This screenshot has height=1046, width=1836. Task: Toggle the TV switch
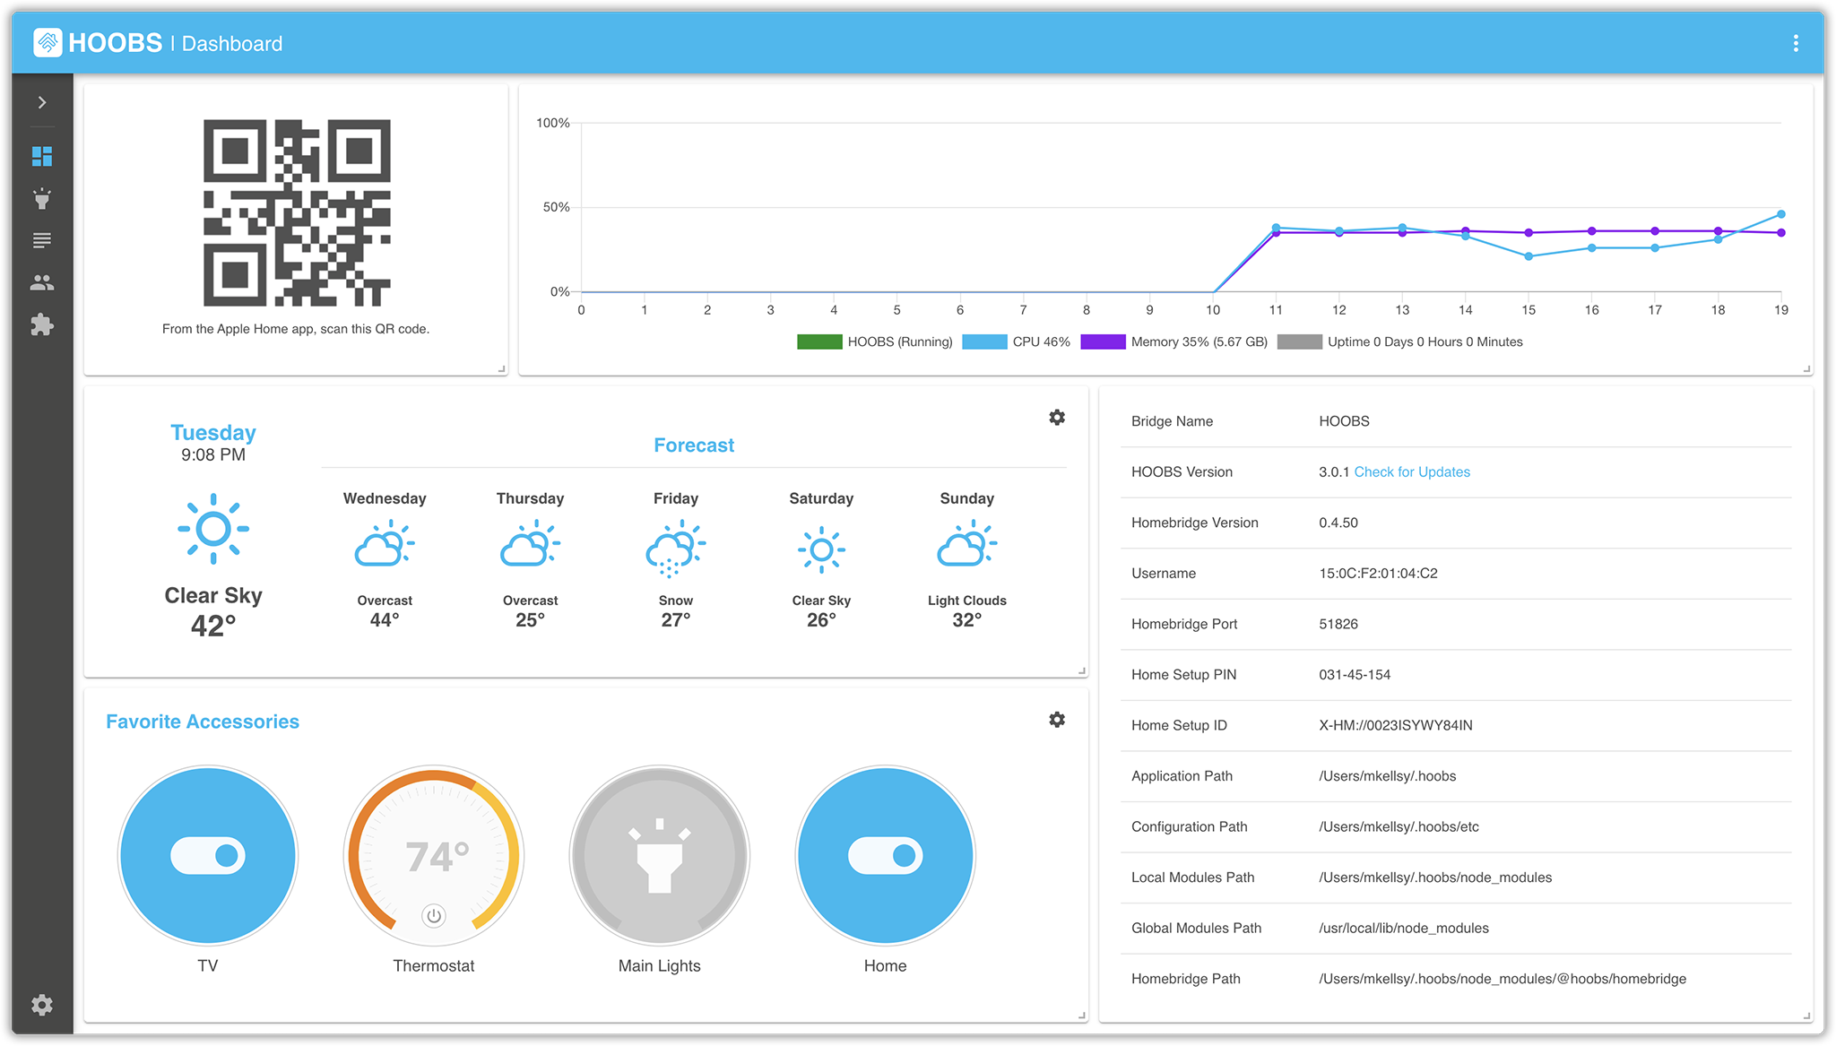pos(208,855)
